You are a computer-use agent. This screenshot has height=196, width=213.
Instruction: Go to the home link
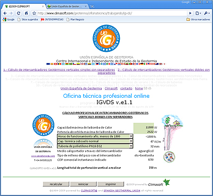pyautogui.click(x=139, y=88)
